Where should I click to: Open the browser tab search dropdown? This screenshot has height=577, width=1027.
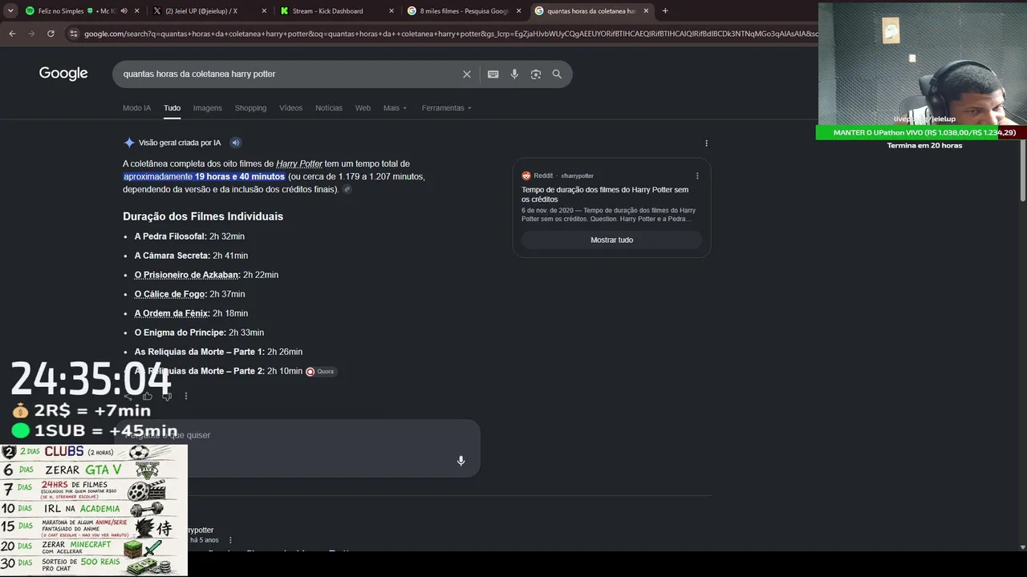pos(11,11)
